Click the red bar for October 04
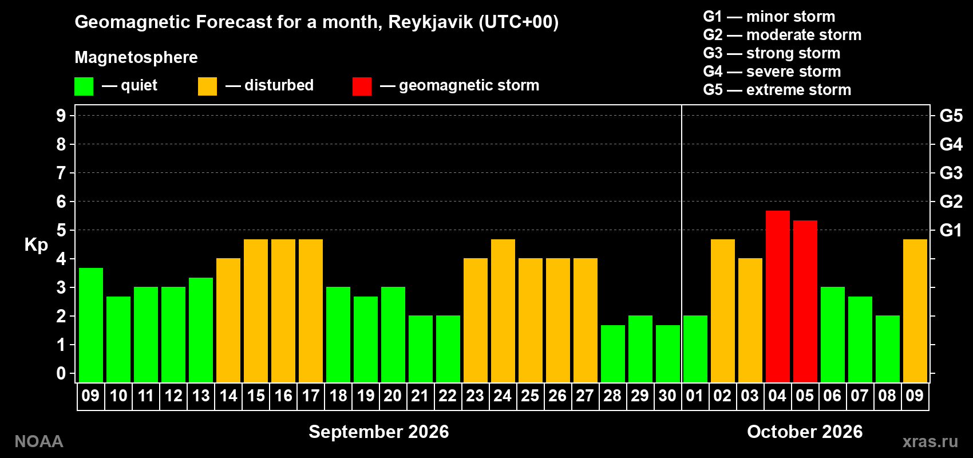This screenshot has width=973, height=458. pos(777,297)
